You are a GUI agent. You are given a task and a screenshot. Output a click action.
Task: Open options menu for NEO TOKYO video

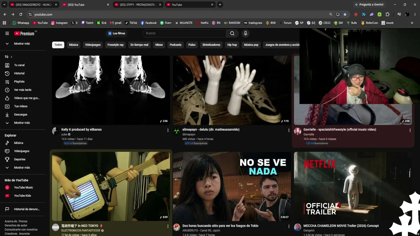coord(168,226)
